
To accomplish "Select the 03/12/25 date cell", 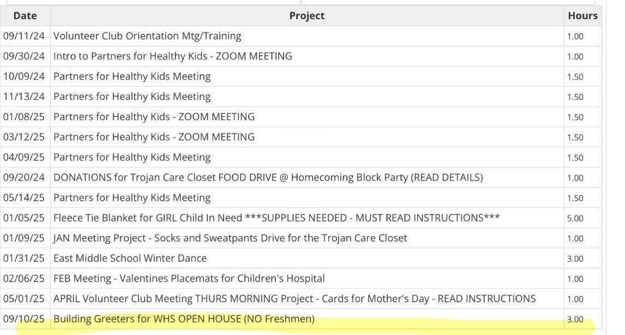I will click(x=25, y=137).
